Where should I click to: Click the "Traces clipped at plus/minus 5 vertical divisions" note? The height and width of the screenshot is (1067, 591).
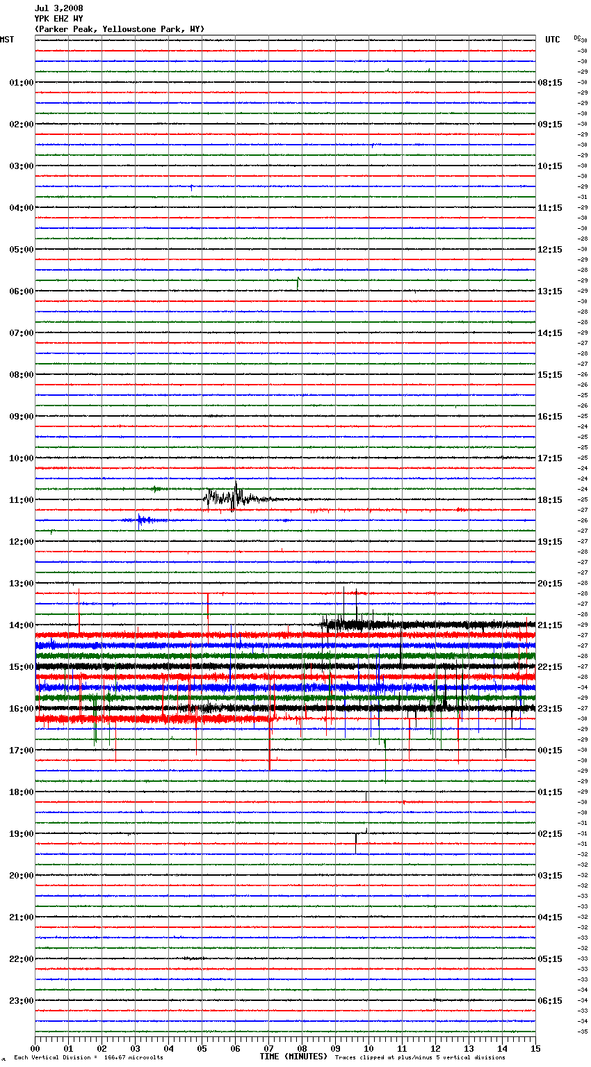(x=420, y=1058)
